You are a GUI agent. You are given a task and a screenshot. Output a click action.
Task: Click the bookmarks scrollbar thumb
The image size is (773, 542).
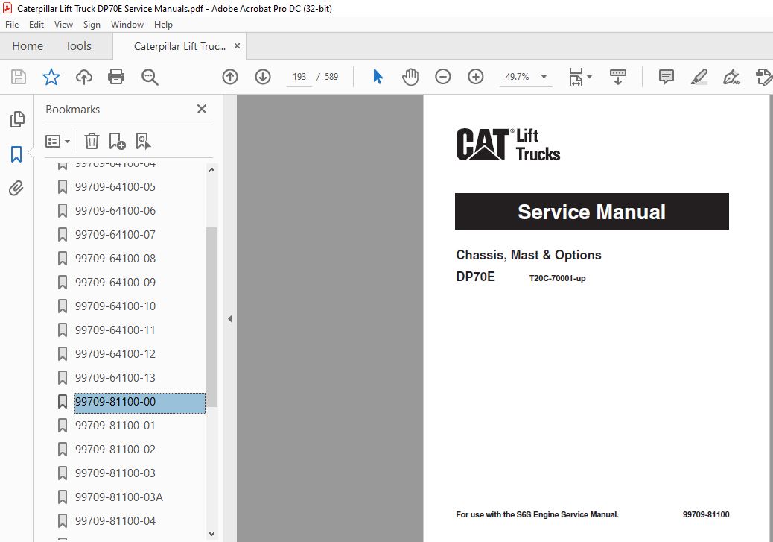[x=211, y=317]
